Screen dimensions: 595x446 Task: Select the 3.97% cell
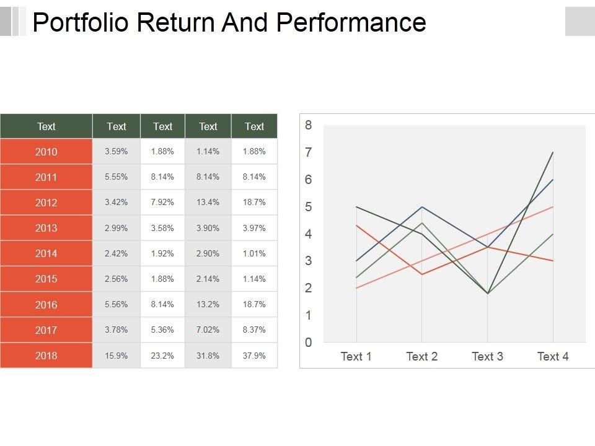tap(254, 228)
